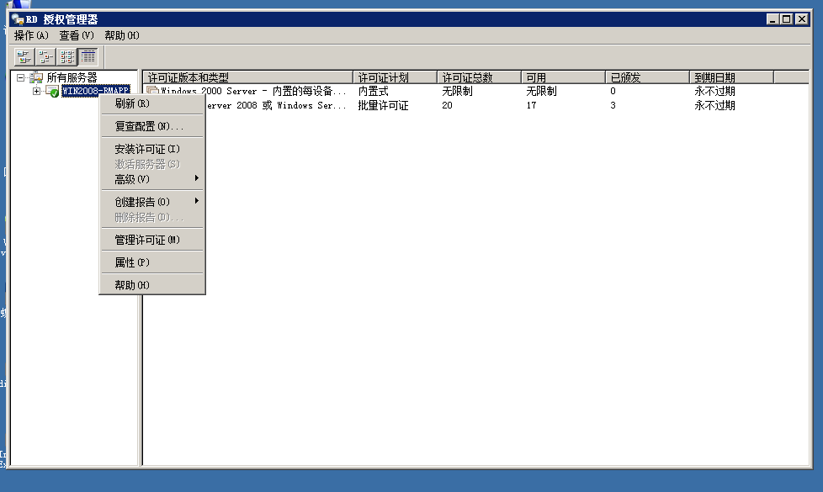Image resolution: width=823 pixels, height=492 pixels.
Task: Click the 批量许可证 license plan cell
Action: click(x=383, y=105)
